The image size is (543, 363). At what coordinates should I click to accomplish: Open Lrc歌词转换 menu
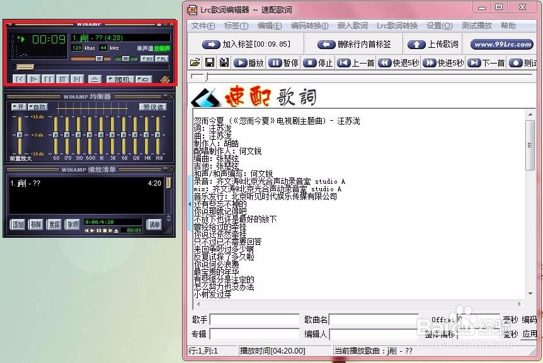point(397,26)
